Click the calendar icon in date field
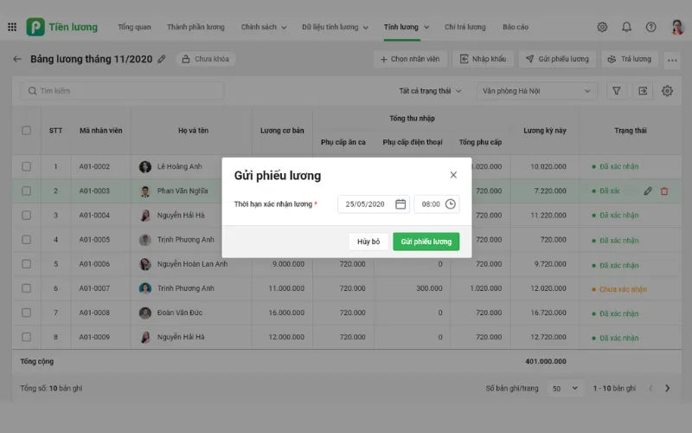692x433 pixels. 400,204
